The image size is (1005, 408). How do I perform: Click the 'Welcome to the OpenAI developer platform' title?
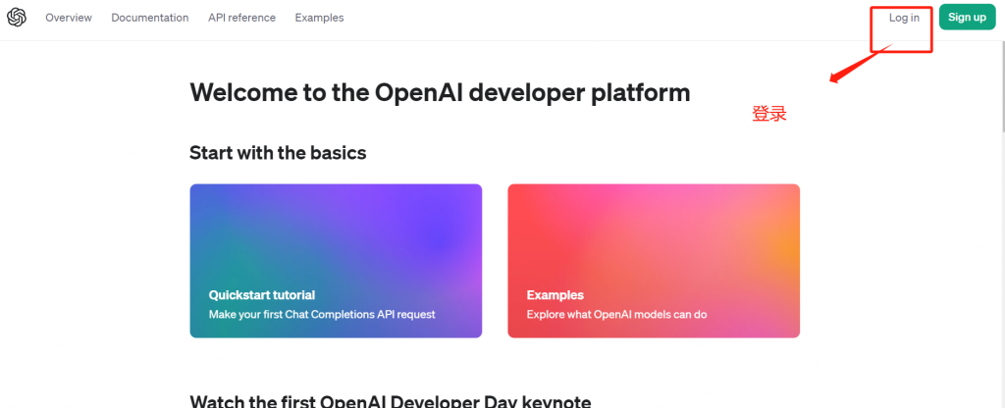440,93
